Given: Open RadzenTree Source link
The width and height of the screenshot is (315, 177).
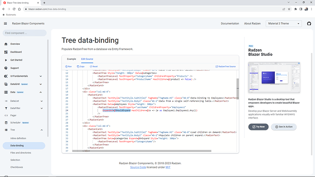Looking at the screenshot, I should [x=226, y=67].
